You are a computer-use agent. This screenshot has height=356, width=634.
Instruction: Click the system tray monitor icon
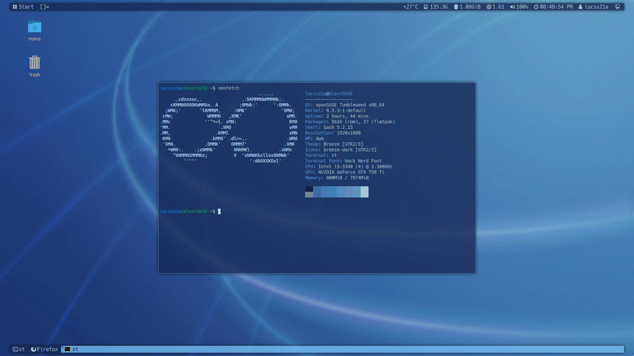[x=617, y=7]
